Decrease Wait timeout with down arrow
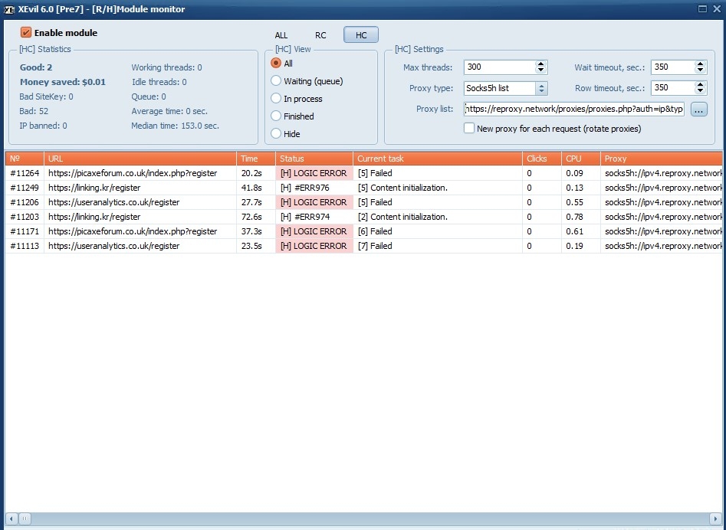Screen dimensions: 726x530 click(700, 70)
